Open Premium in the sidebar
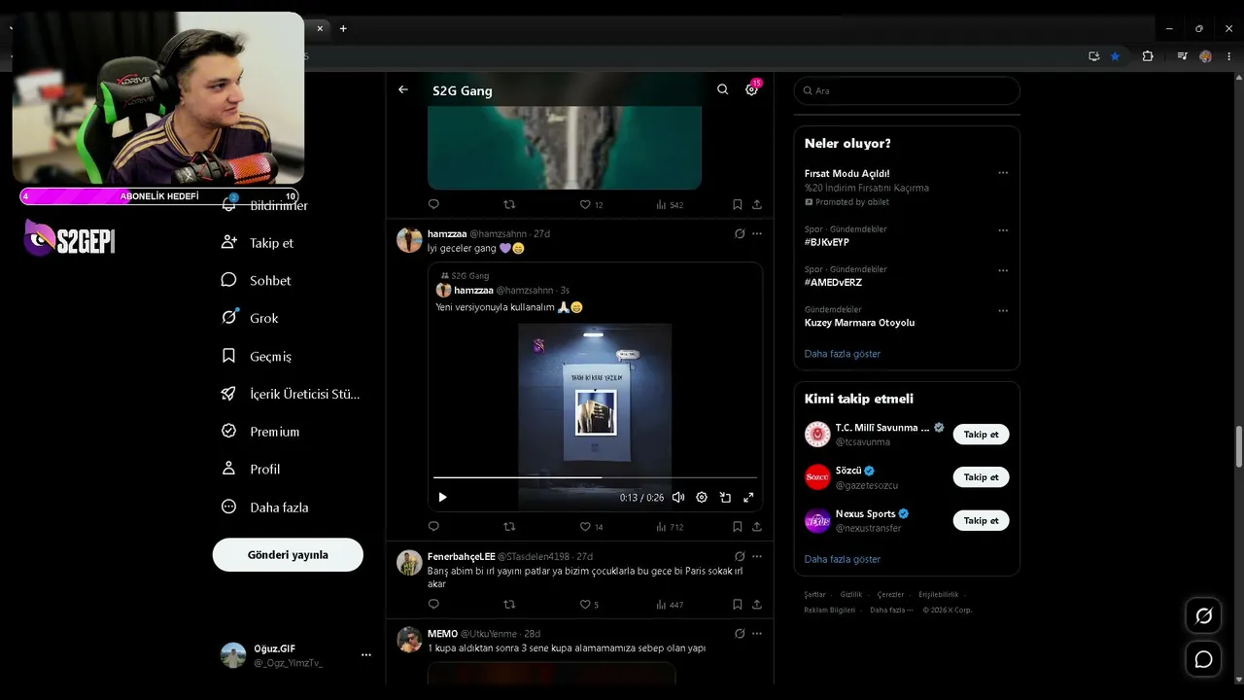The image size is (1244, 700). pyautogui.click(x=260, y=432)
